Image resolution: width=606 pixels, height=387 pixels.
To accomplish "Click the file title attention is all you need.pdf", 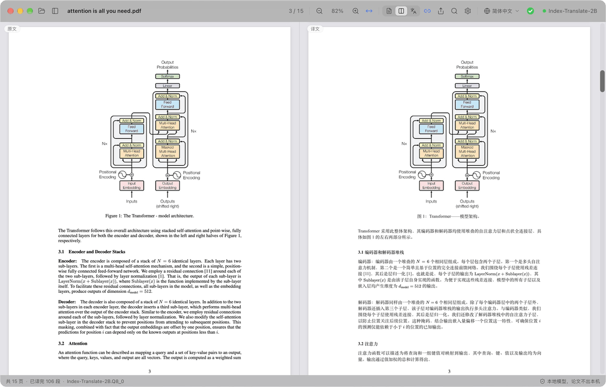I will pos(104,11).
